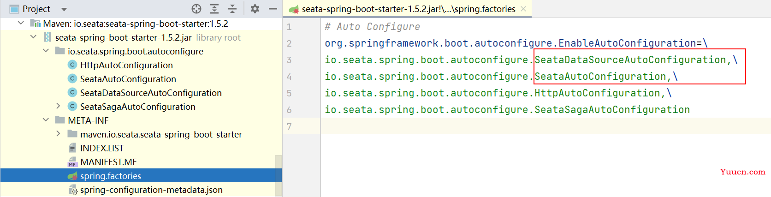Open the Project view dropdown arrow
The image size is (771, 197).
click(64, 9)
